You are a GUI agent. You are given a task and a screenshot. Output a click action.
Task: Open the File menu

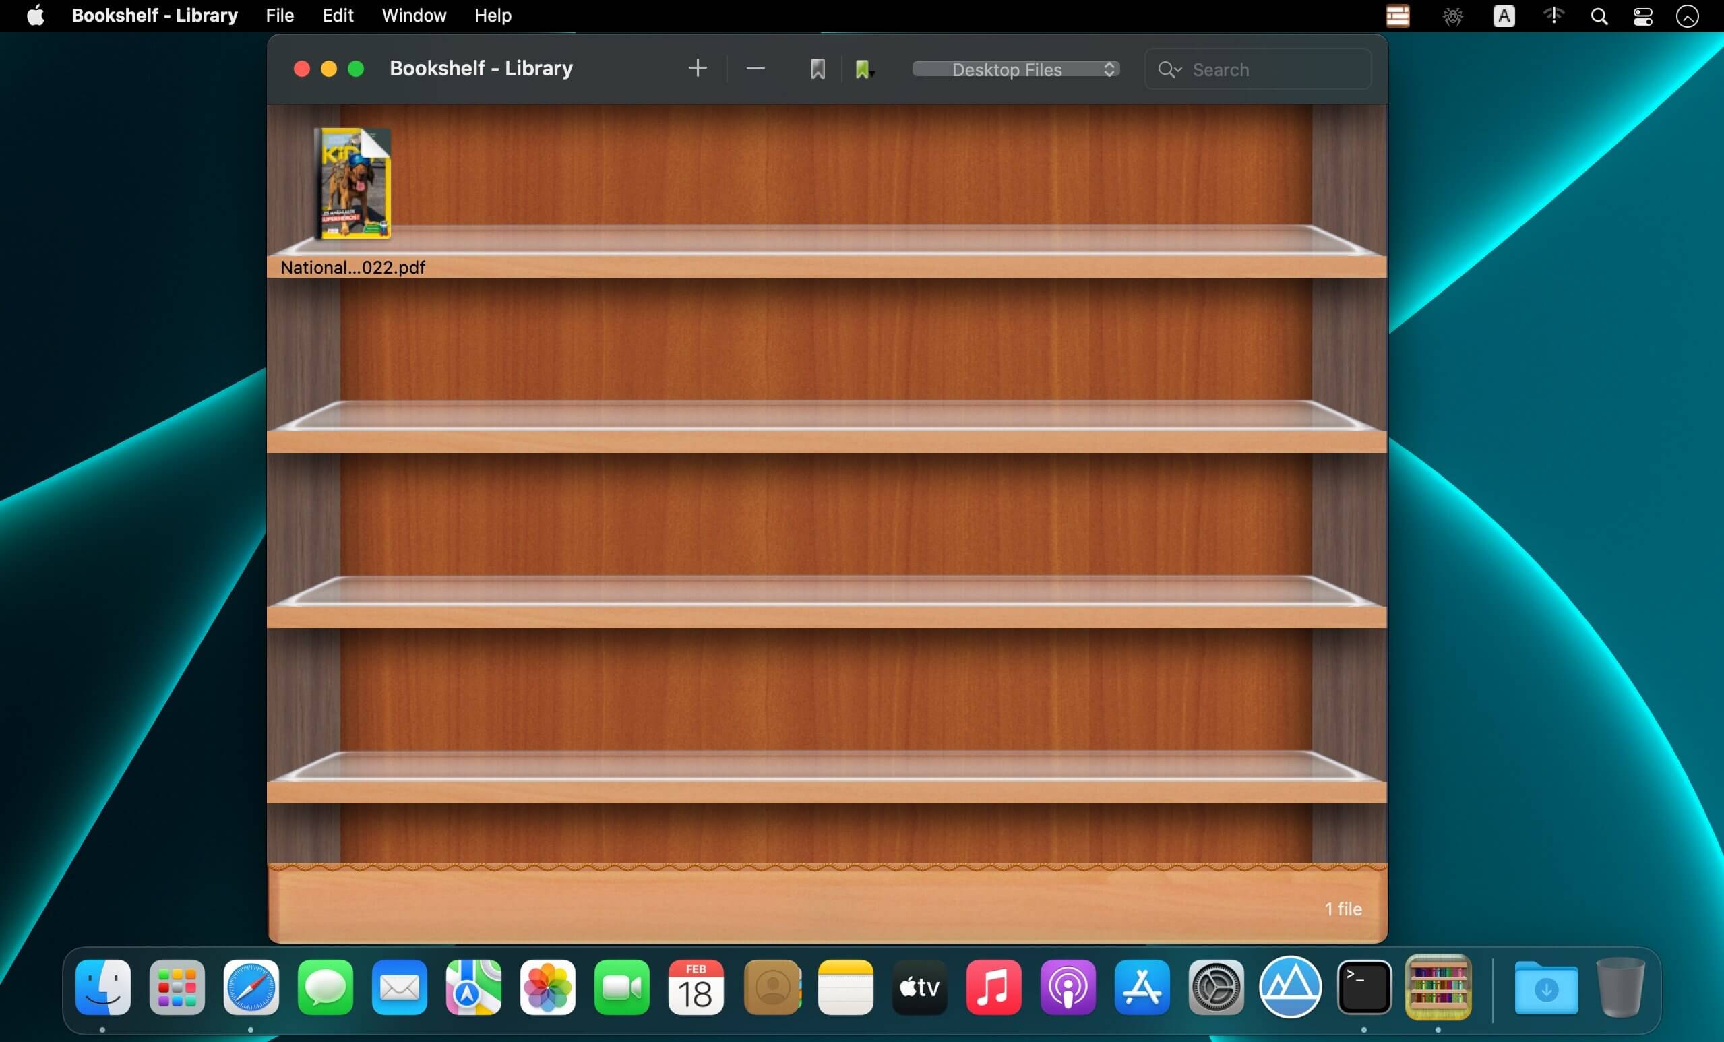pyautogui.click(x=279, y=16)
